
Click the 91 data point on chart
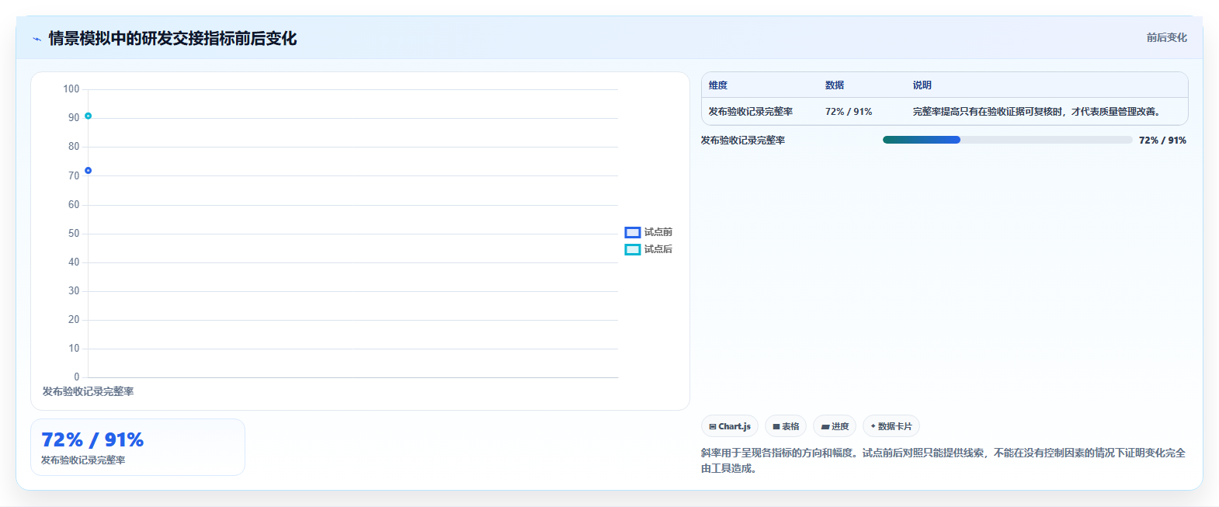point(89,116)
